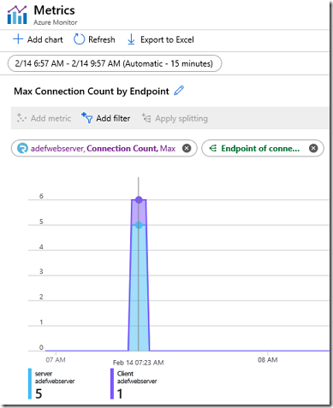Open the time range selector 2/14 6:57 AM
The image size is (333, 408).
[x=115, y=63]
